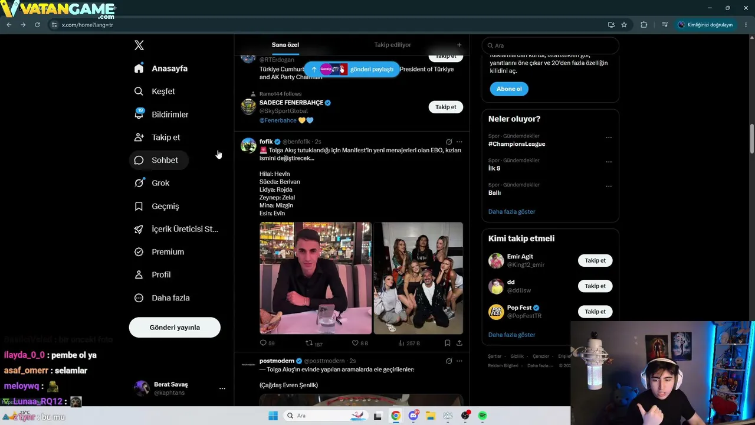
Task: Open more options on fofik's post
Action: (459, 142)
